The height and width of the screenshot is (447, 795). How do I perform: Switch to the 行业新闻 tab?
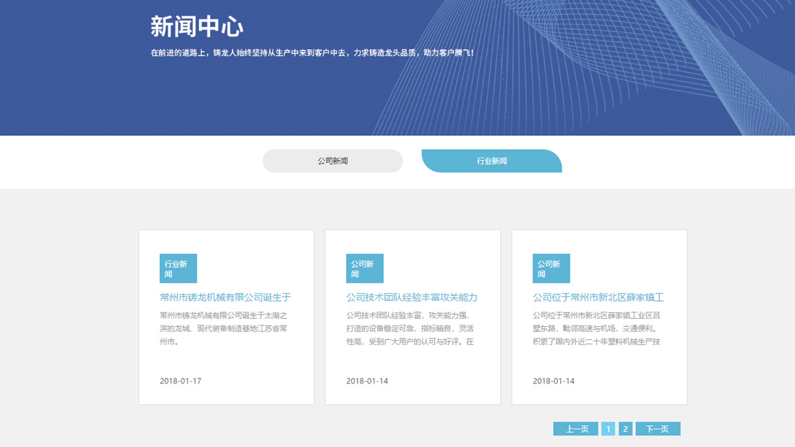tap(491, 161)
